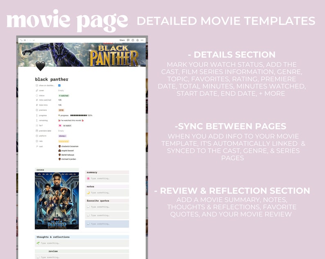Screen dimensions: 325x259
Task: Open the michael b jordan cast page
Action: coord(67,159)
